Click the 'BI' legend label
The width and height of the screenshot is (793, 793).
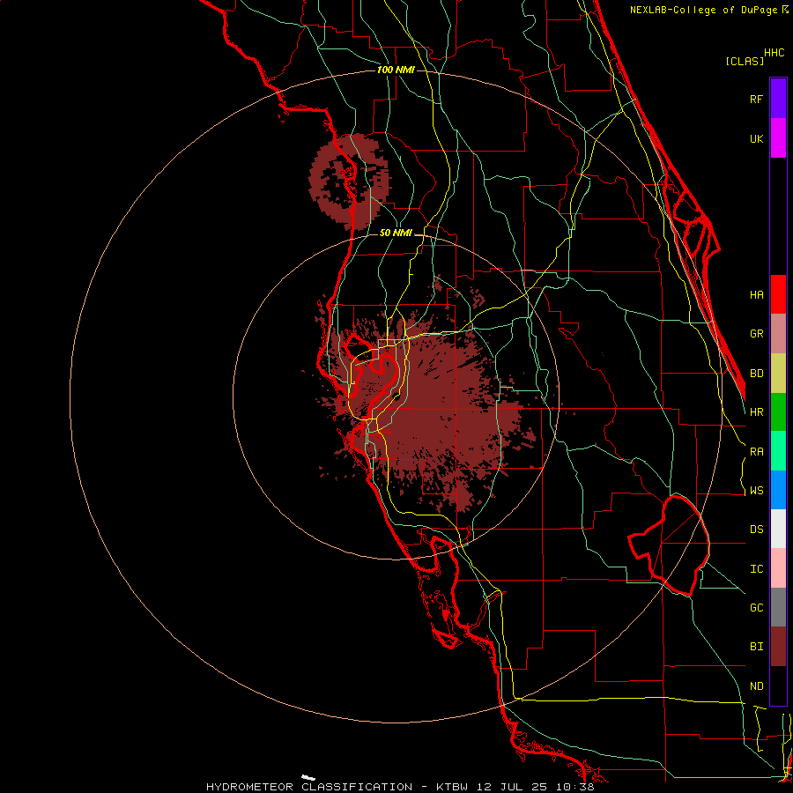756,647
